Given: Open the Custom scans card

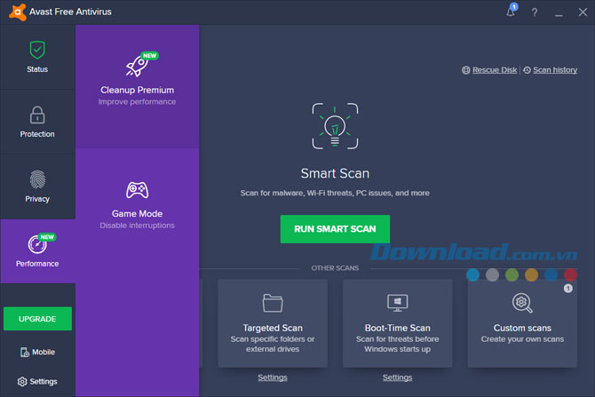Looking at the screenshot, I should (x=522, y=323).
